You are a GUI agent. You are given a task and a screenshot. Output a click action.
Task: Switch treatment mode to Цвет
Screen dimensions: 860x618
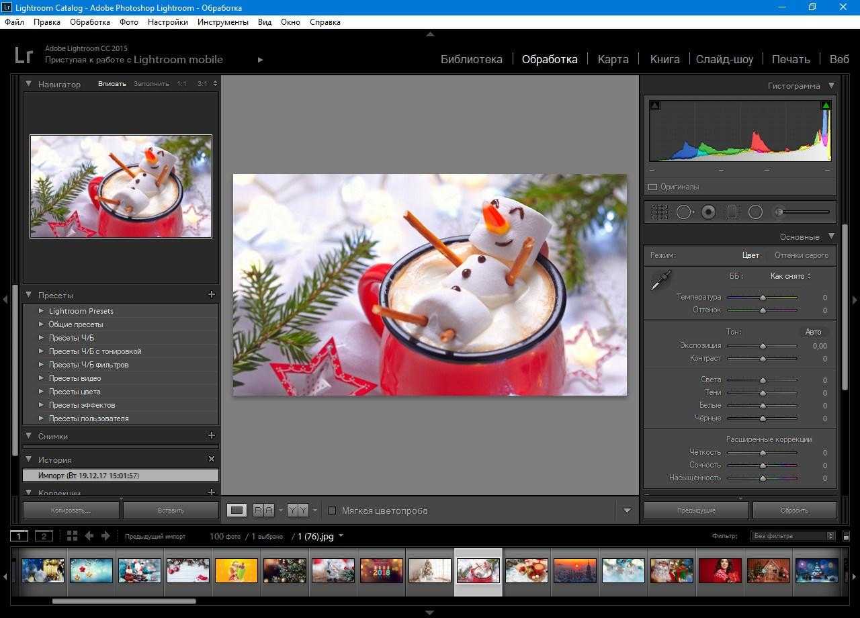[x=750, y=255]
